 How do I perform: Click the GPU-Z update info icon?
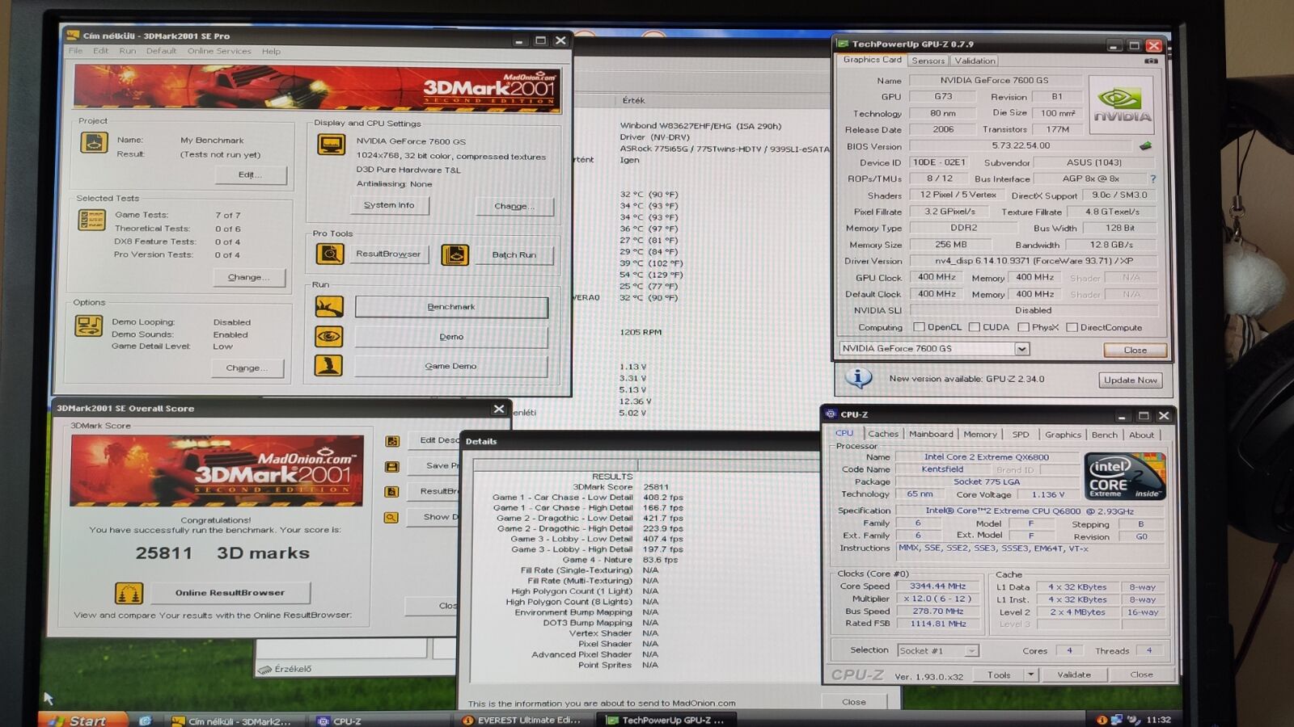pos(858,377)
